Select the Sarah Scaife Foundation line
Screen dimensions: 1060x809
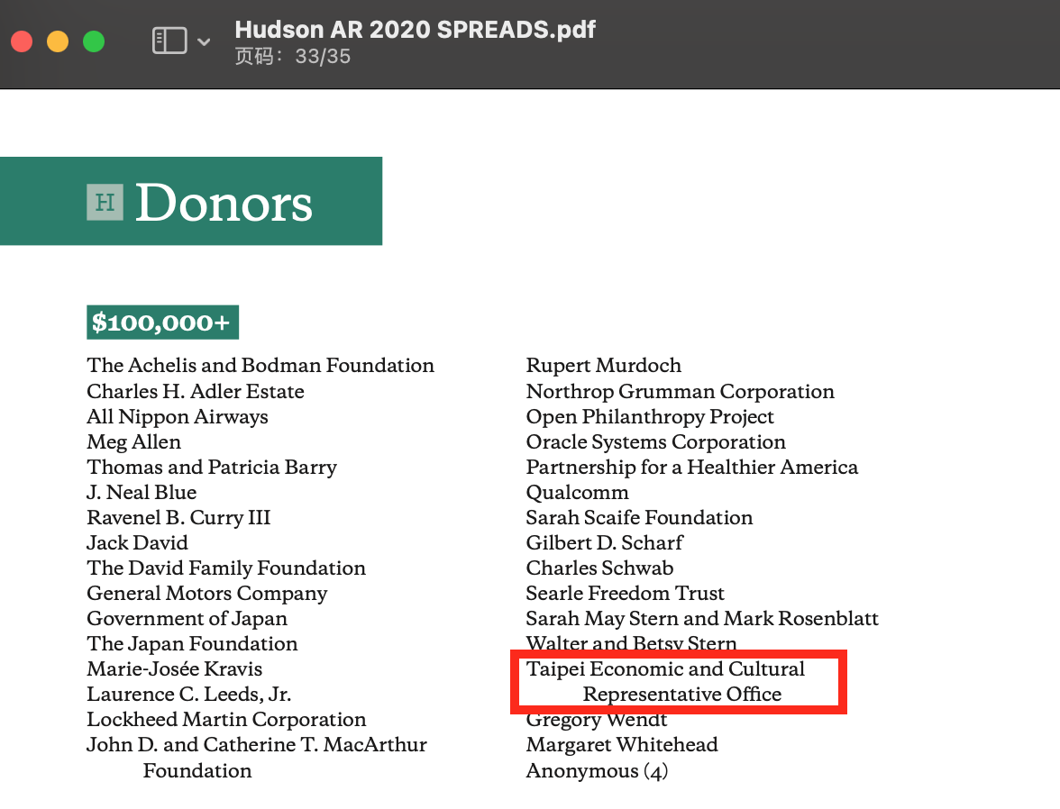click(x=639, y=518)
